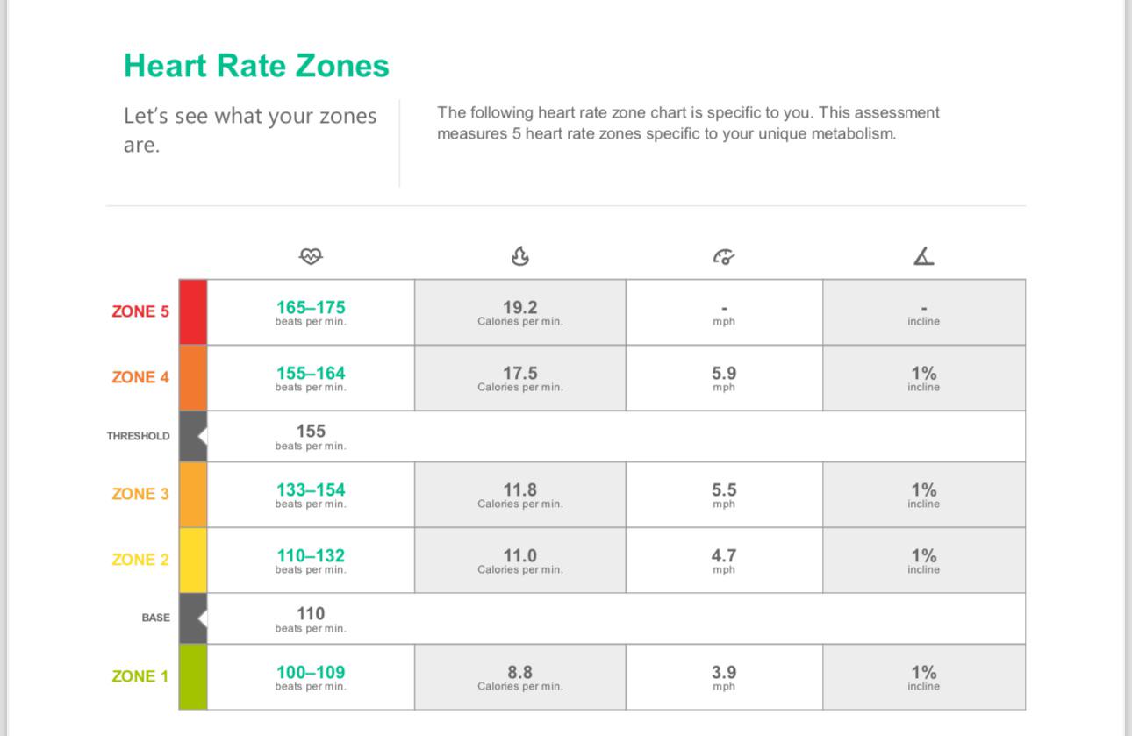Viewport: 1132px width, 736px height.
Task: Click the 165–175 beats per min cell
Action: pyautogui.click(x=311, y=312)
